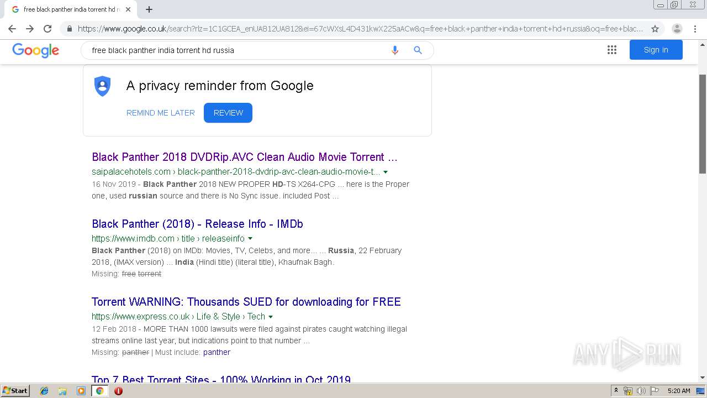Image resolution: width=707 pixels, height=398 pixels.
Task: View site security info via lock icon
Action: pos(70,29)
